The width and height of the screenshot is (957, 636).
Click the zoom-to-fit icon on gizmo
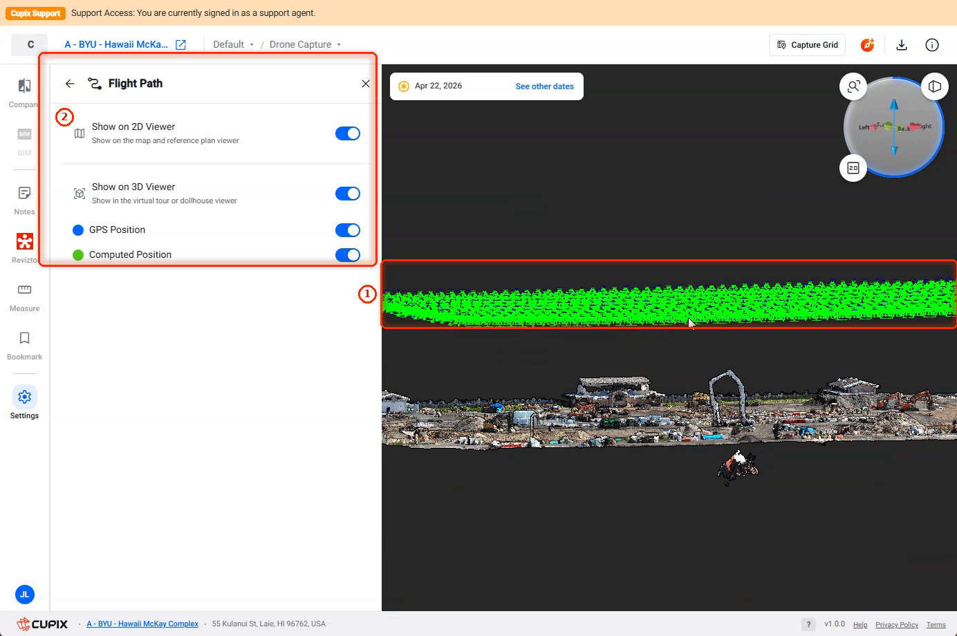pyautogui.click(x=853, y=86)
